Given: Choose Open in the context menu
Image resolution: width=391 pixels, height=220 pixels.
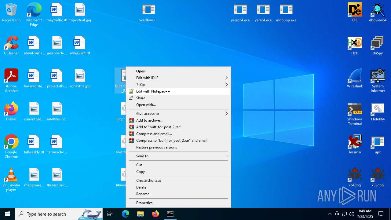Looking at the screenshot, I should coord(178,71).
